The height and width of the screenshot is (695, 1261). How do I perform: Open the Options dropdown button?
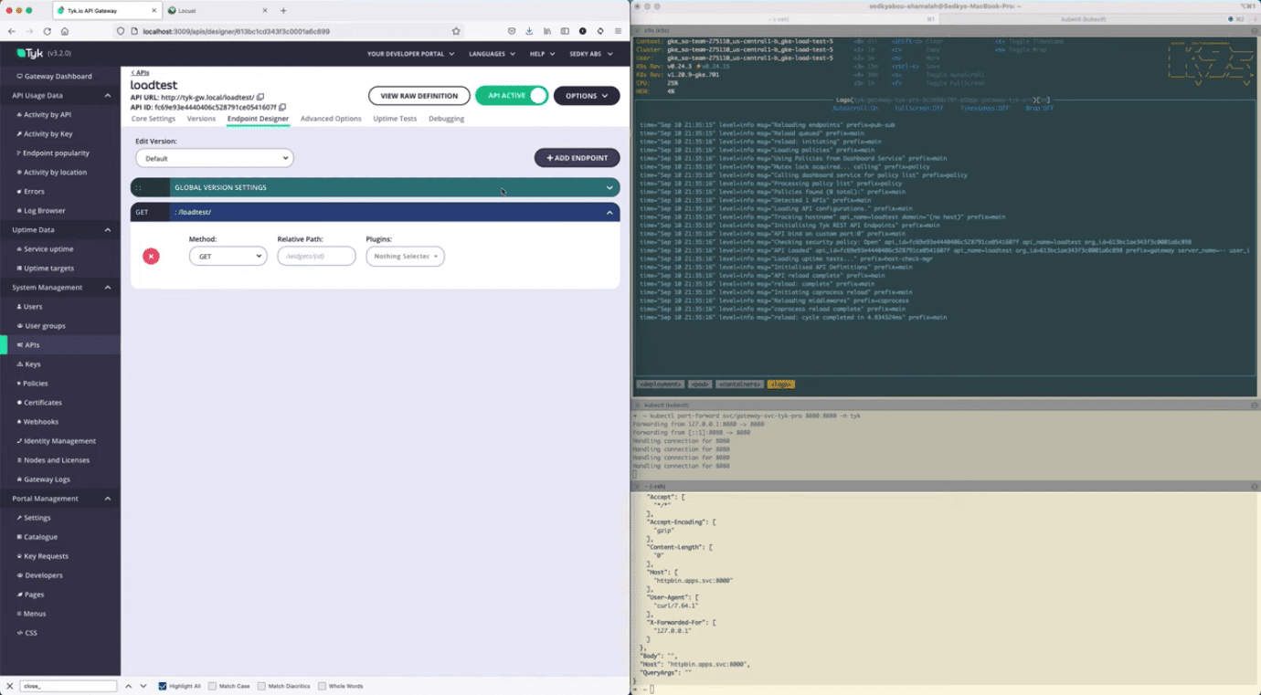point(587,96)
